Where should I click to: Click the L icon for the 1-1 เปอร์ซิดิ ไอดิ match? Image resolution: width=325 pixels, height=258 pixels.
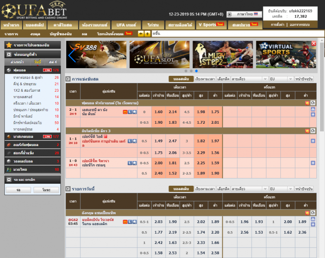pos(130,141)
